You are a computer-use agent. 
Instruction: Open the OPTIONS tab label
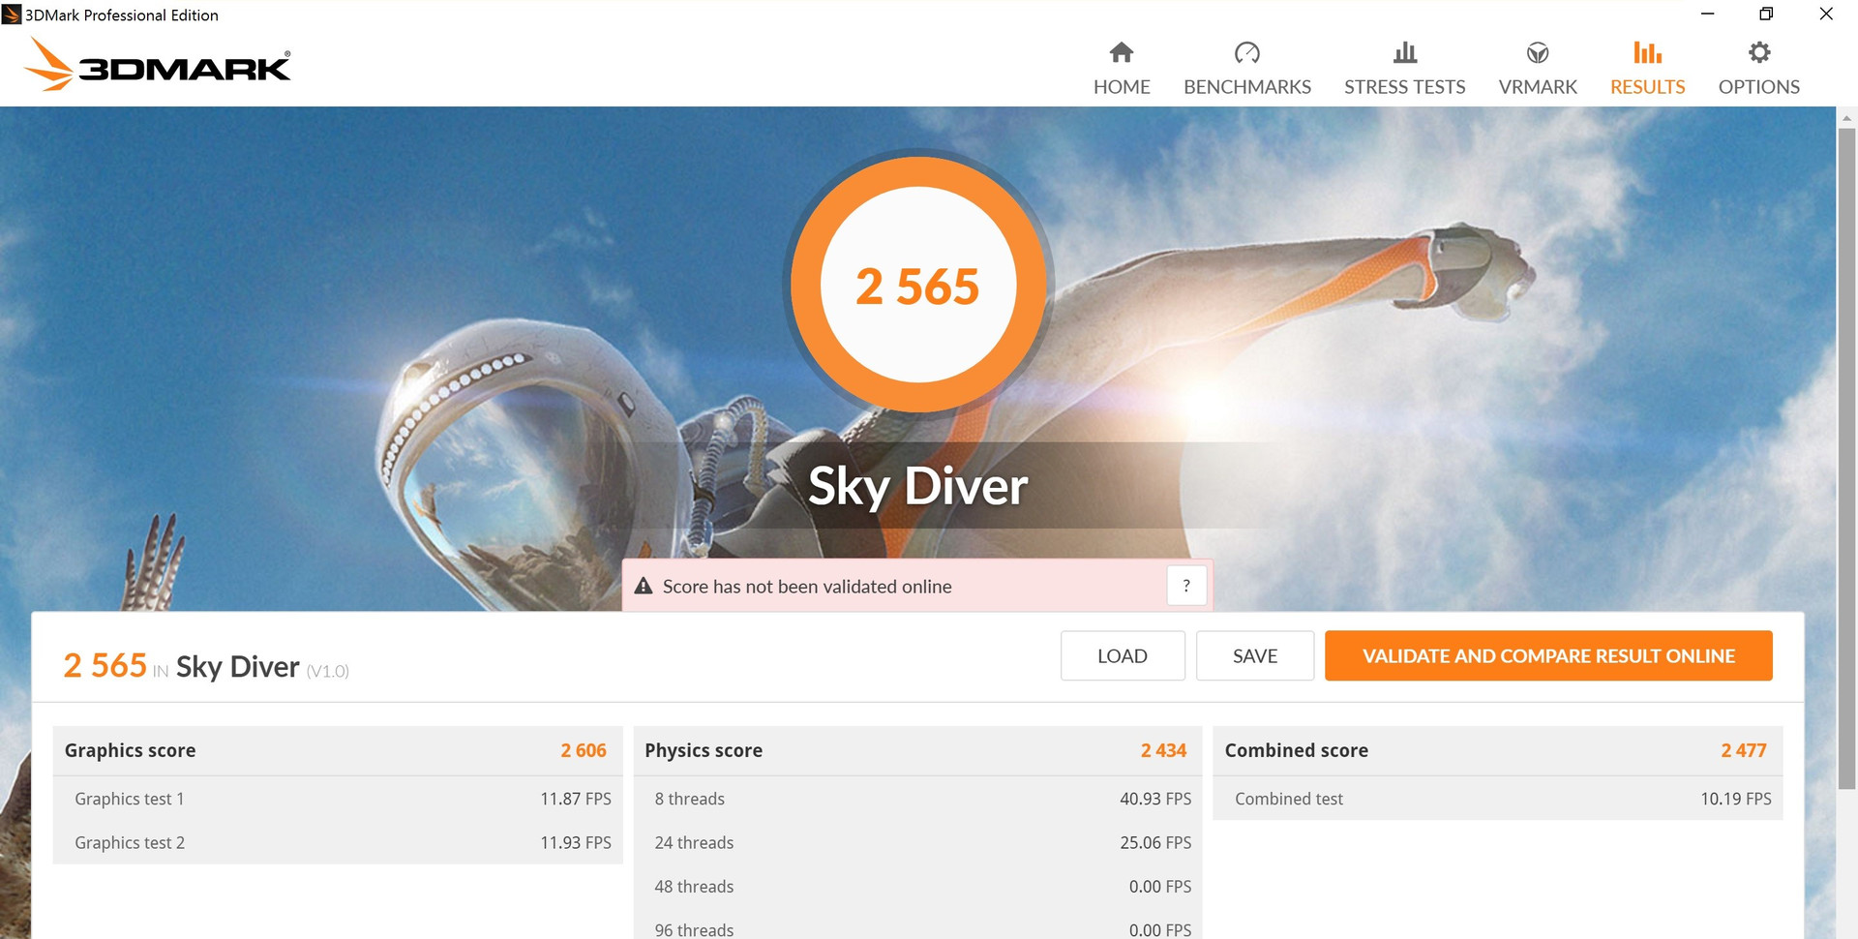tap(1759, 87)
